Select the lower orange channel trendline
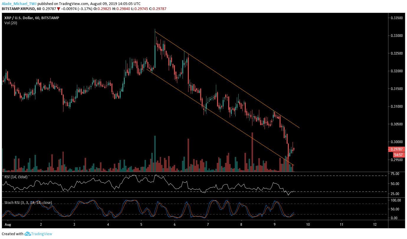 tap(220, 117)
